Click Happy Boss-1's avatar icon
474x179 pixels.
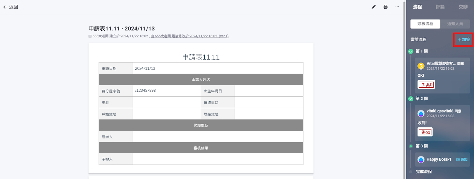pyautogui.click(x=421, y=160)
